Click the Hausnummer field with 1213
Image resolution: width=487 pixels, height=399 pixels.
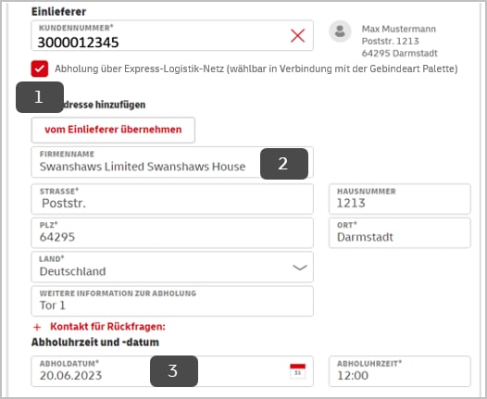click(400, 199)
